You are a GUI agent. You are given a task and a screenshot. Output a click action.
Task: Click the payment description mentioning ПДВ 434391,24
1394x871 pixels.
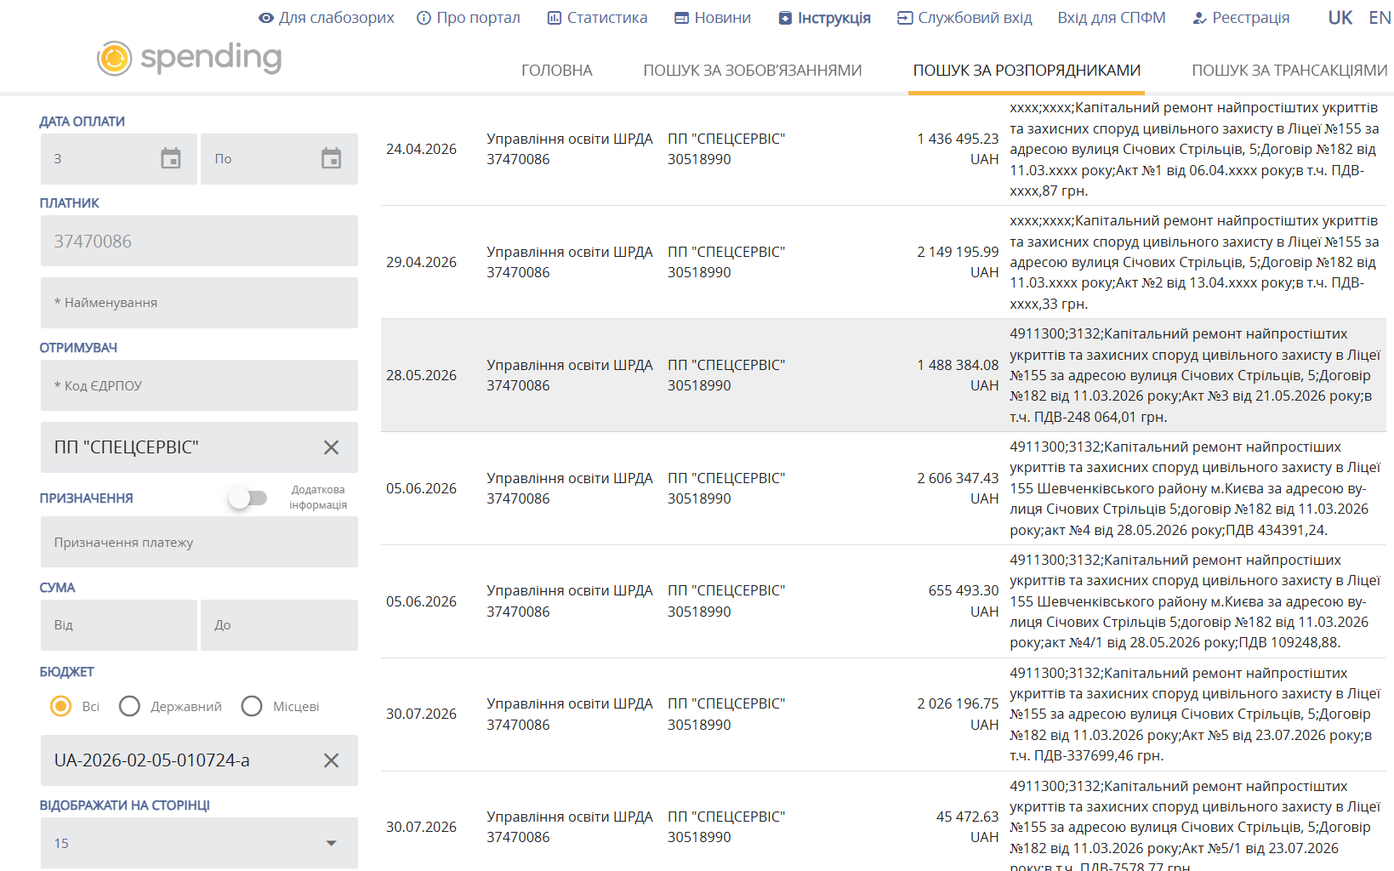[1195, 488]
